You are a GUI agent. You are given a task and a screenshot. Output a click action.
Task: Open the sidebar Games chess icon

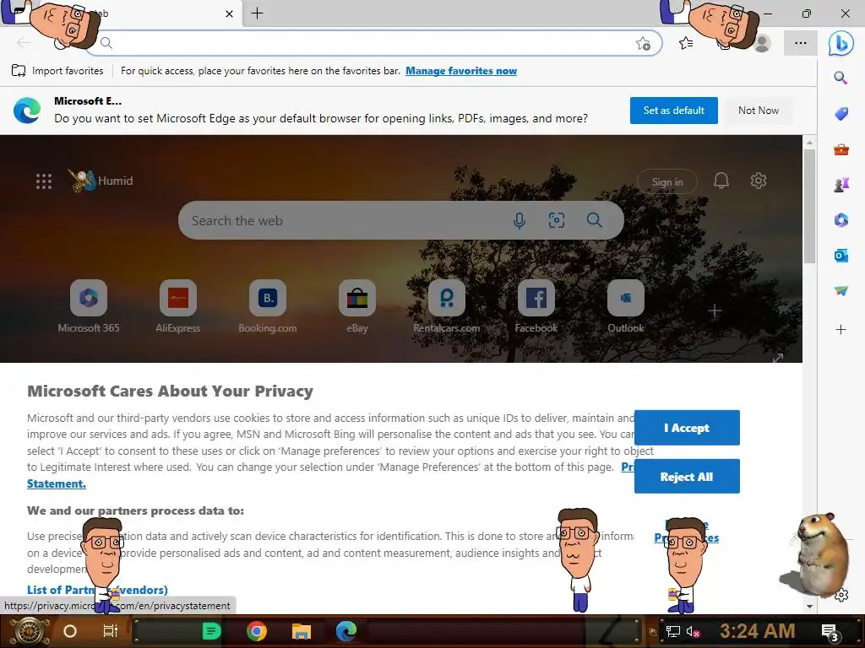tap(841, 185)
